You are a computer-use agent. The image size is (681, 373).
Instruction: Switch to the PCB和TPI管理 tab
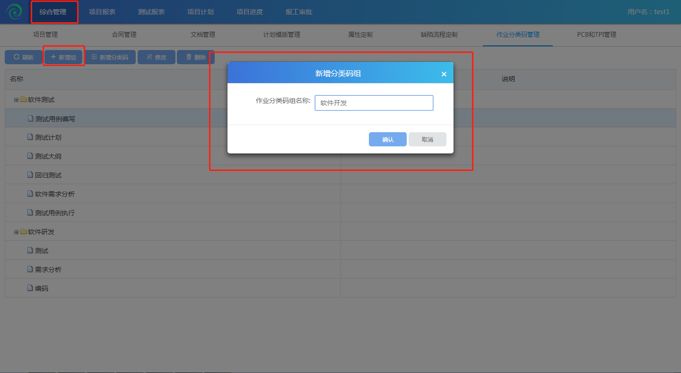click(x=596, y=34)
